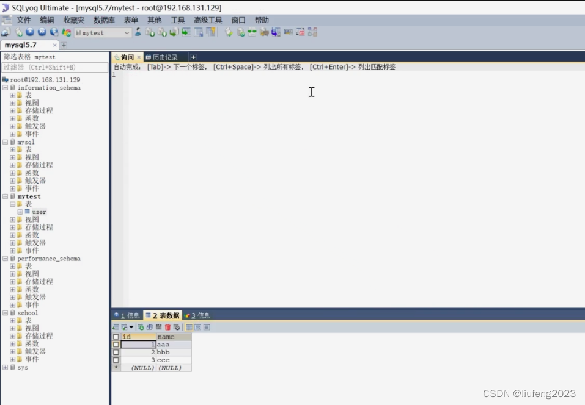585x405 pixels.
Task: Click the connected boxes diagram toolbar icon
Action: [x=312, y=32]
